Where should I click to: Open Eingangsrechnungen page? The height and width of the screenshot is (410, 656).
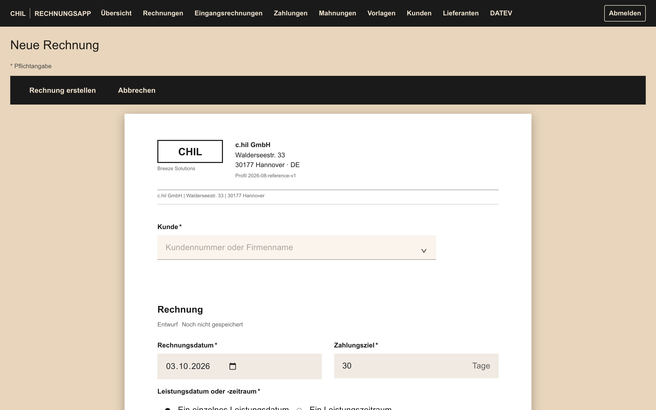pos(228,13)
